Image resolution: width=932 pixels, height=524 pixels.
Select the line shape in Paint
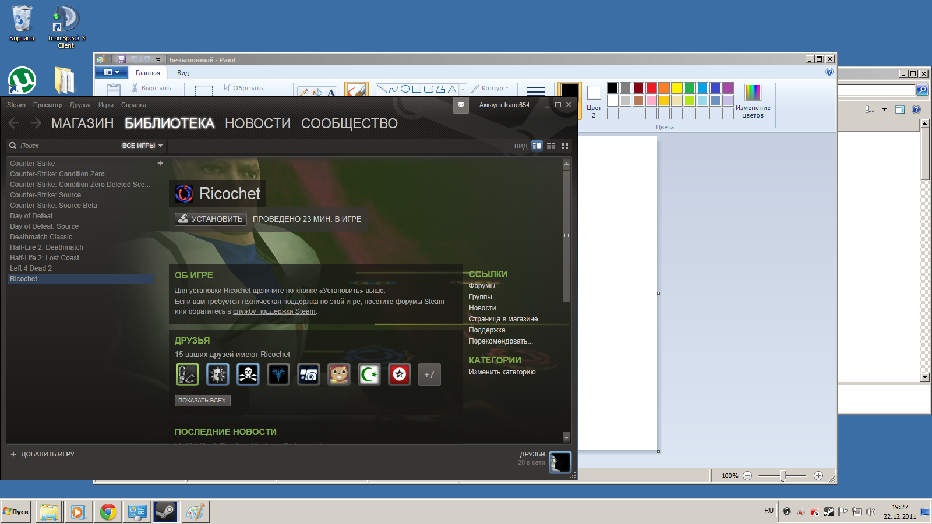382,89
